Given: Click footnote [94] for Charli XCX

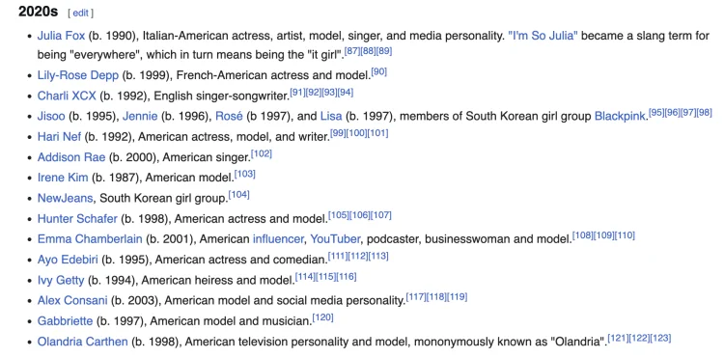Looking at the screenshot, I should (346, 93).
